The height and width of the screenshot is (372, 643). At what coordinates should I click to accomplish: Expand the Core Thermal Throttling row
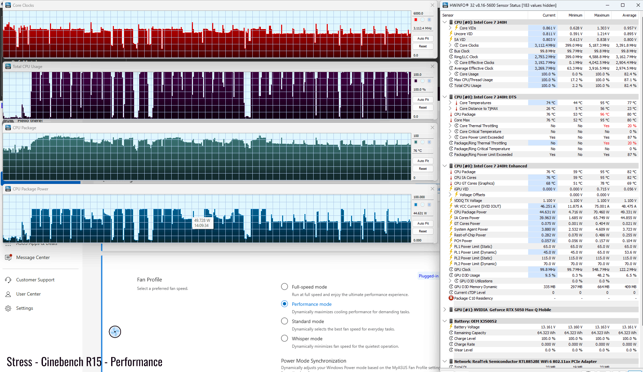point(450,126)
